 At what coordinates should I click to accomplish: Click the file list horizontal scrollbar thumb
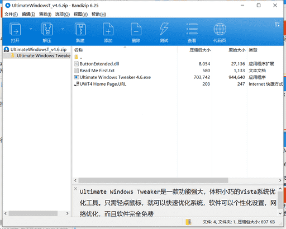tap(153, 180)
